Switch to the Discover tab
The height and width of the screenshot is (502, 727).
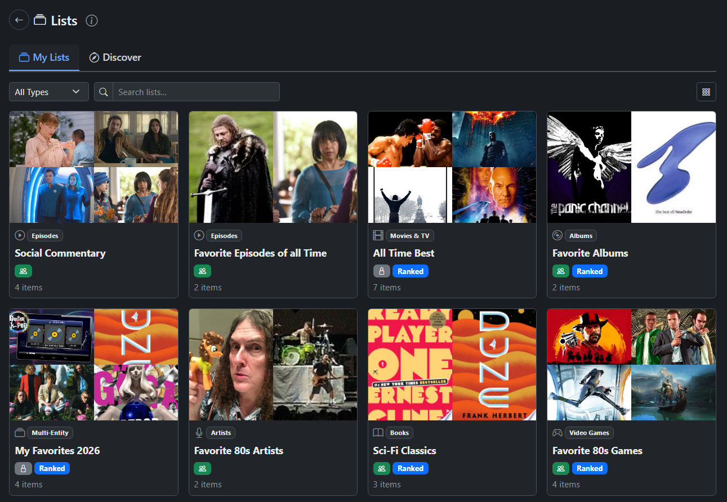pyautogui.click(x=115, y=57)
